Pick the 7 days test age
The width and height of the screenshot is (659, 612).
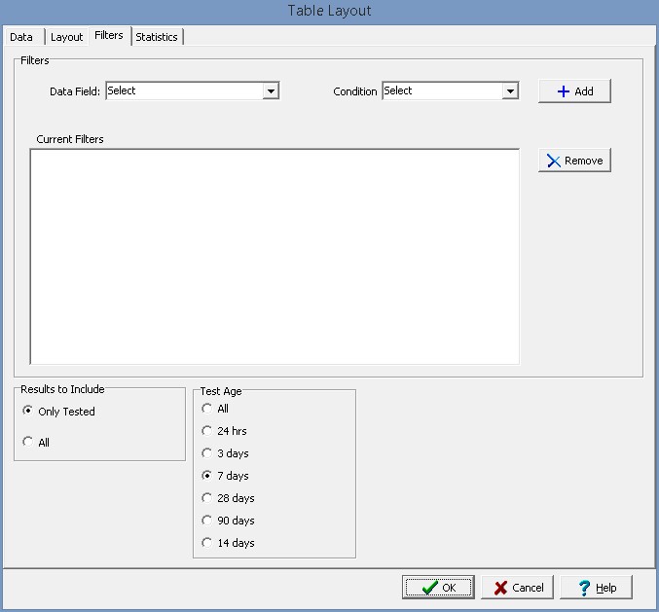206,476
